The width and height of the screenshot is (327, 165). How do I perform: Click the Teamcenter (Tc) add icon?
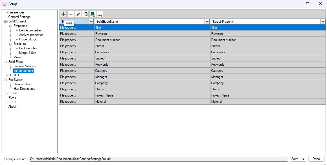click(93, 14)
